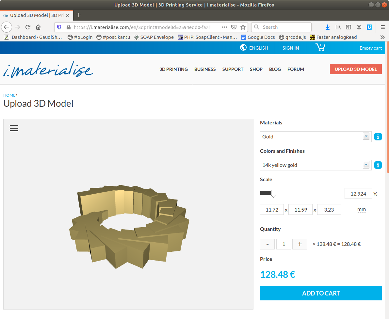
Task: Click the globe language icon
Action: click(x=243, y=47)
